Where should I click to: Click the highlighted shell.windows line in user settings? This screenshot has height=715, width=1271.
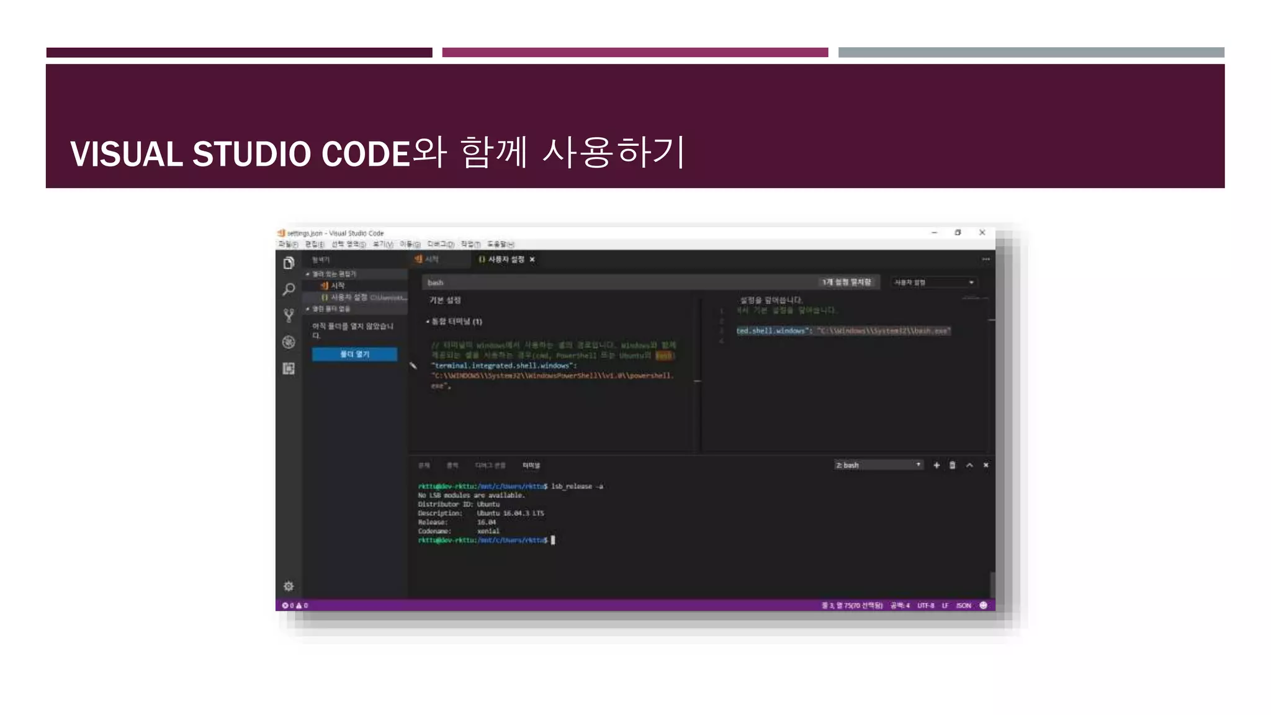(843, 331)
